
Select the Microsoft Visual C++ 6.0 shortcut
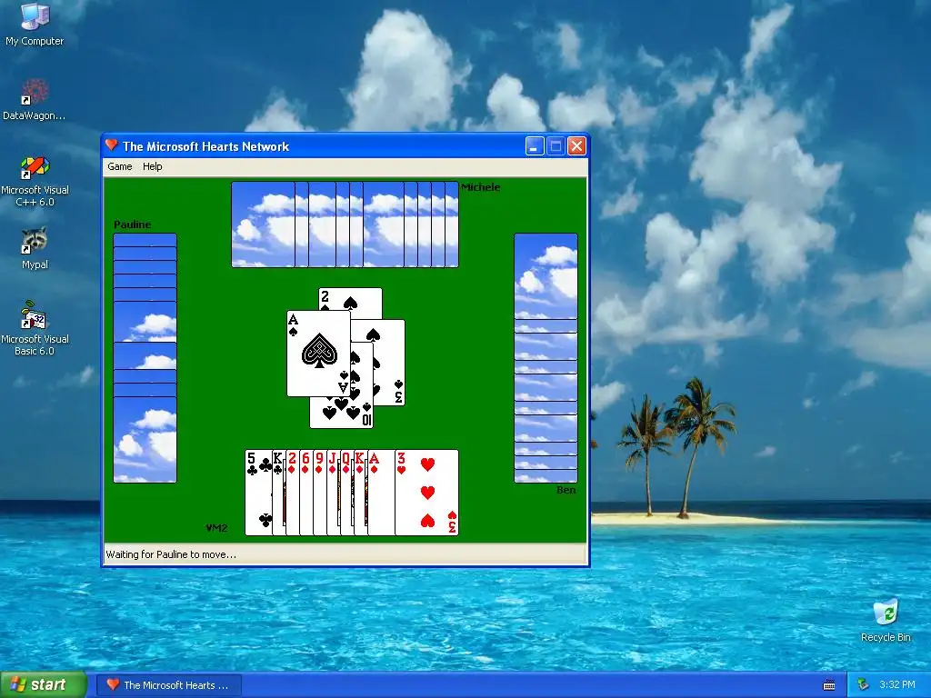coord(35,181)
